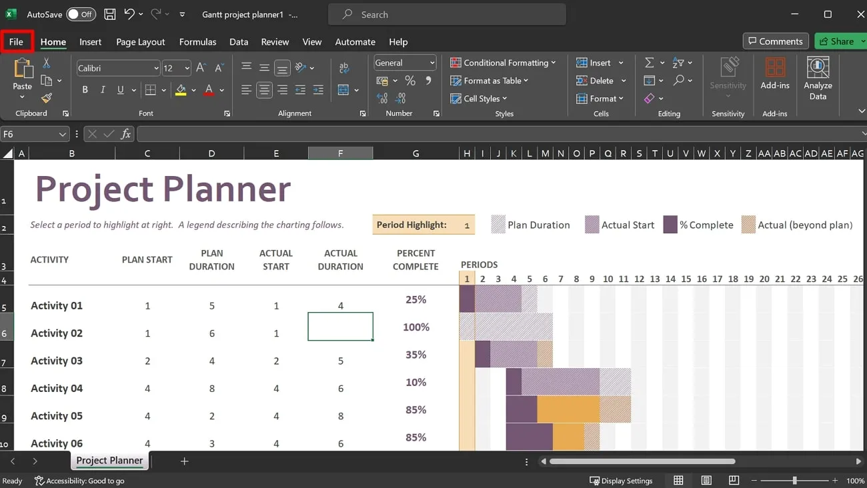
Task: Click the Wrap Text icon
Action: 344,67
